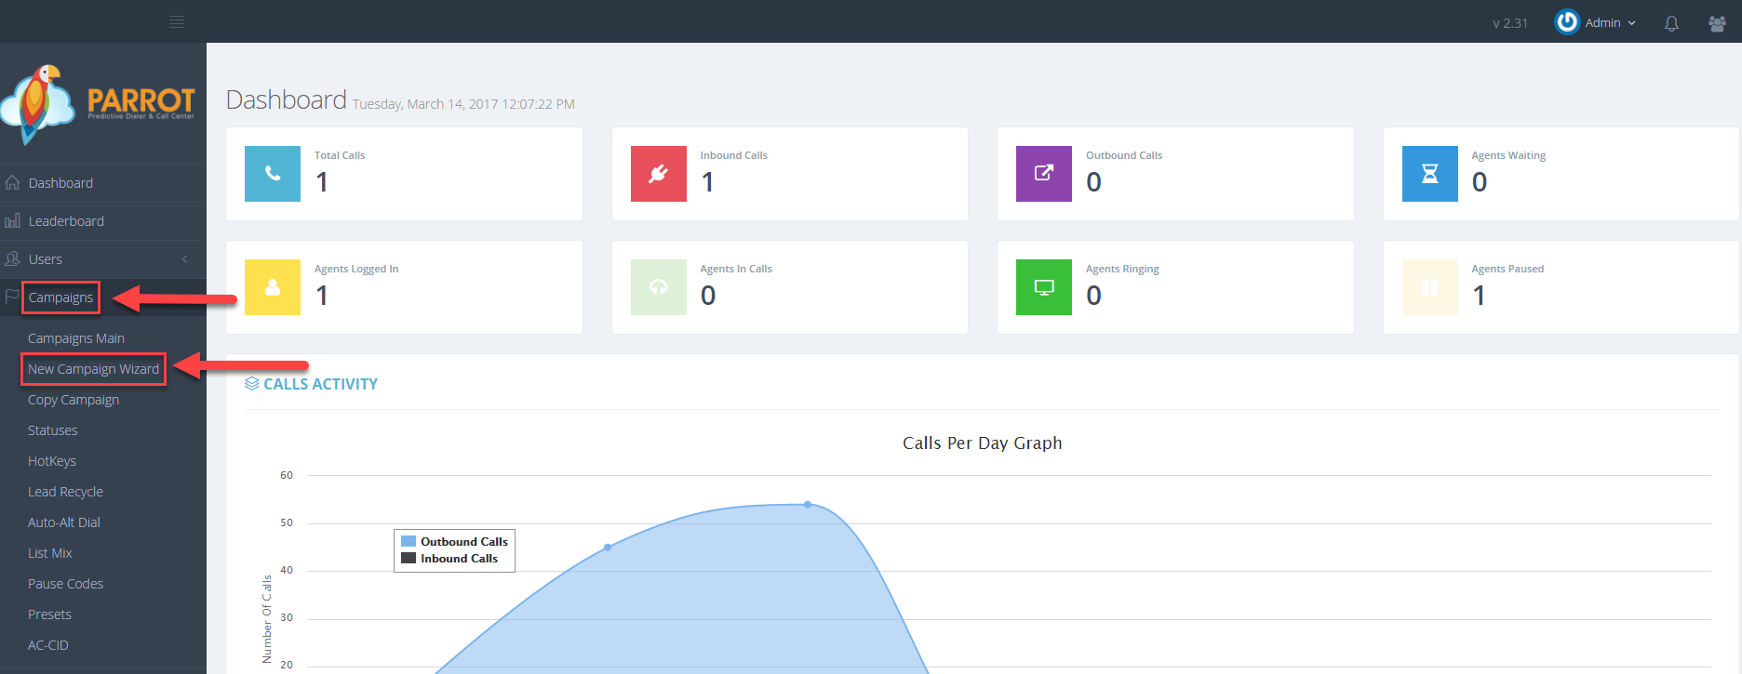Select Copy Campaign
Viewport: 1742px width, 674px height.
click(x=74, y=400)
